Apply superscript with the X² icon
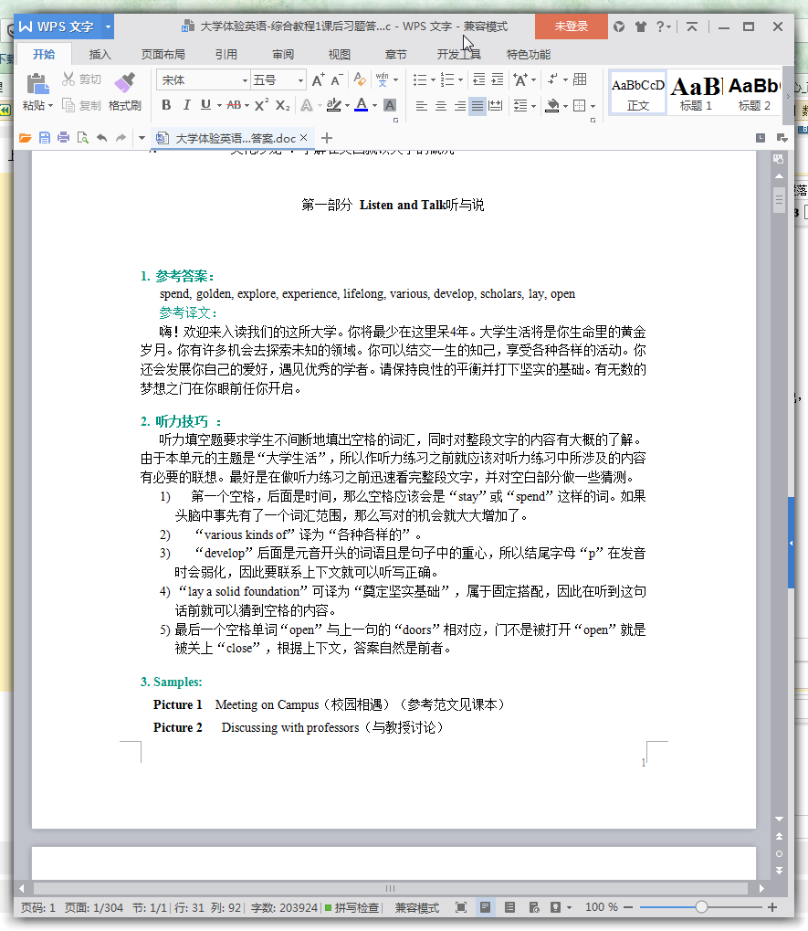Viewport: 808px width, 931px height. 262,106
